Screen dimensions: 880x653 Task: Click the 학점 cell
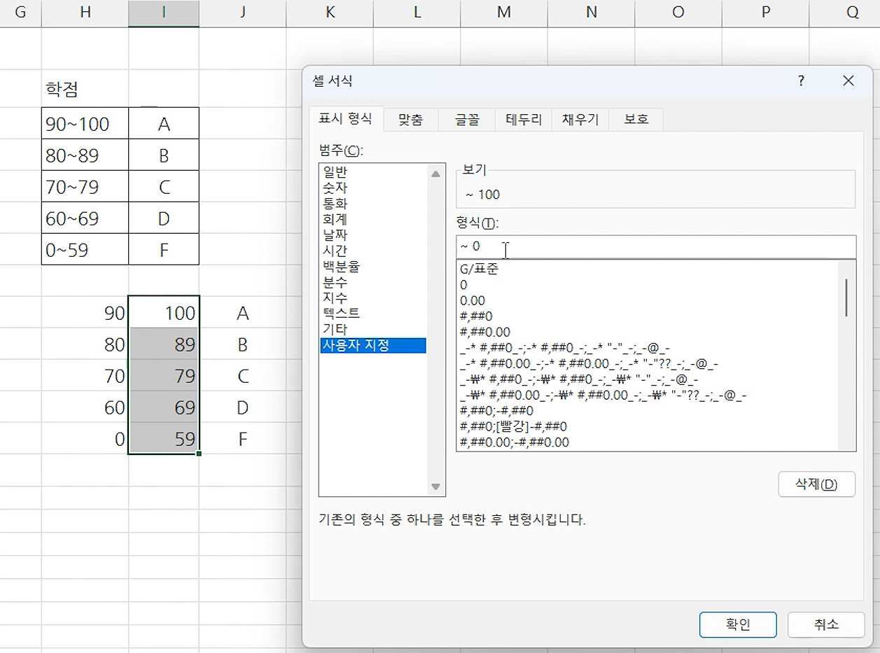click(x=85, y=89)
